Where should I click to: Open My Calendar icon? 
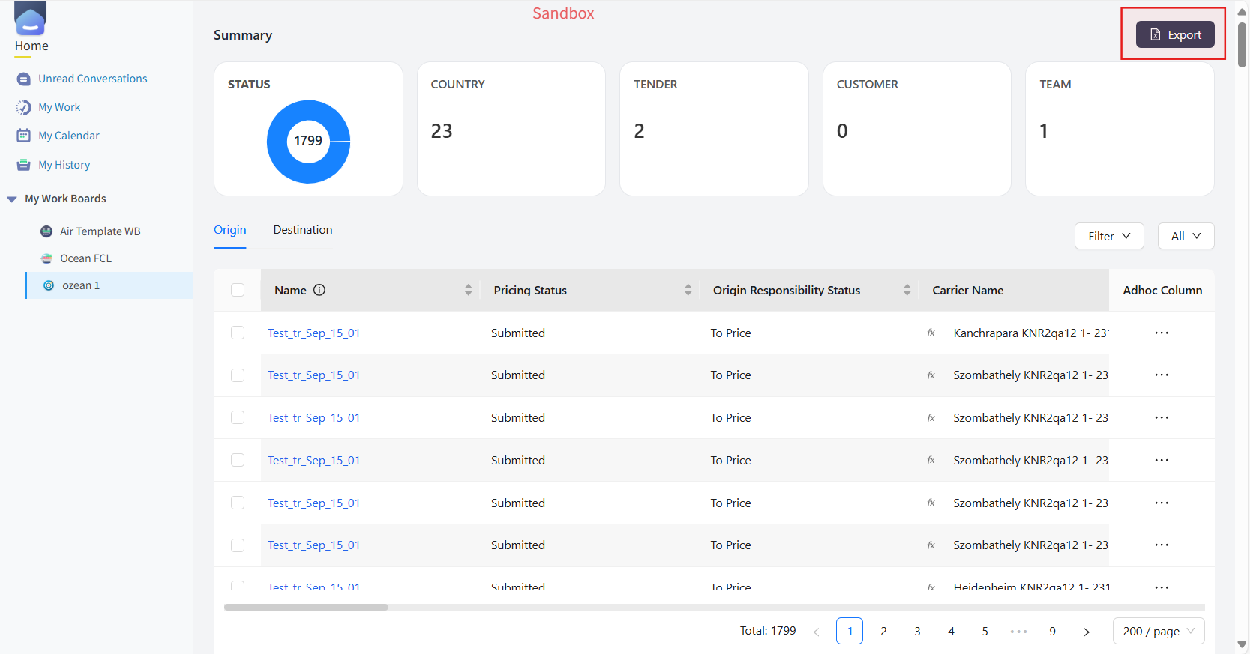click(x=24, y=136)
